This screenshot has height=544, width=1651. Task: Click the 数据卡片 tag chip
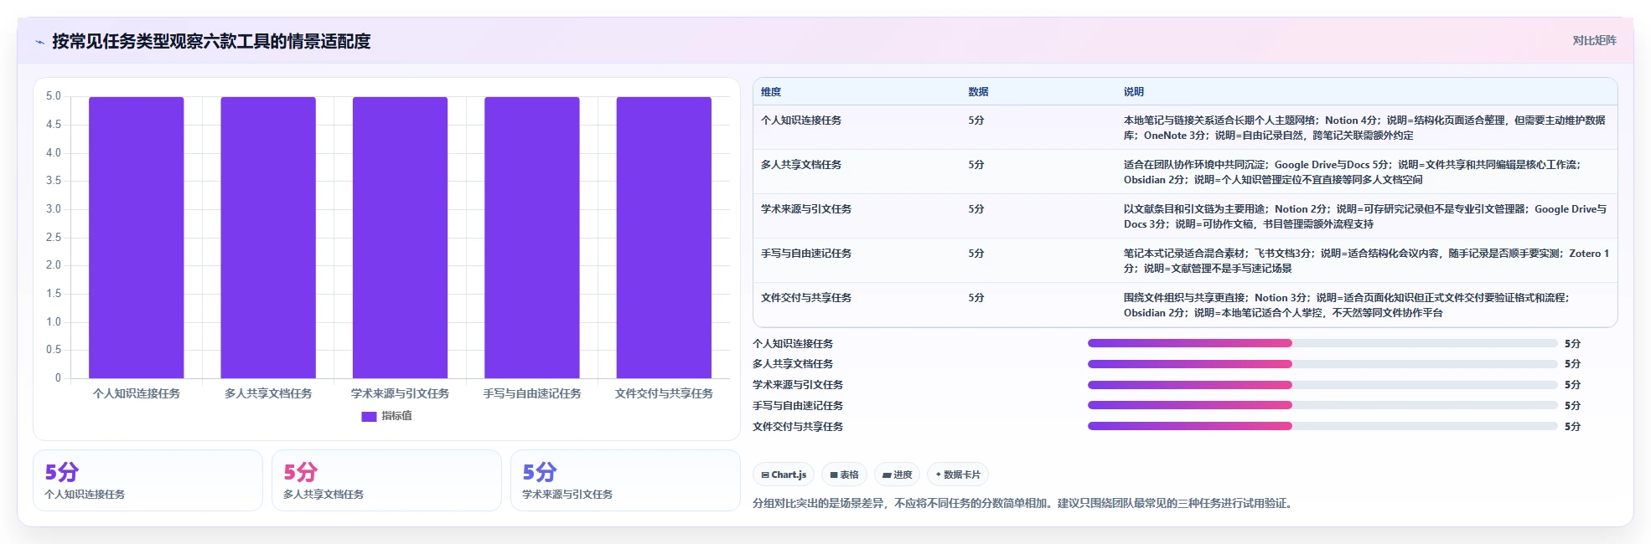(957, 475)
